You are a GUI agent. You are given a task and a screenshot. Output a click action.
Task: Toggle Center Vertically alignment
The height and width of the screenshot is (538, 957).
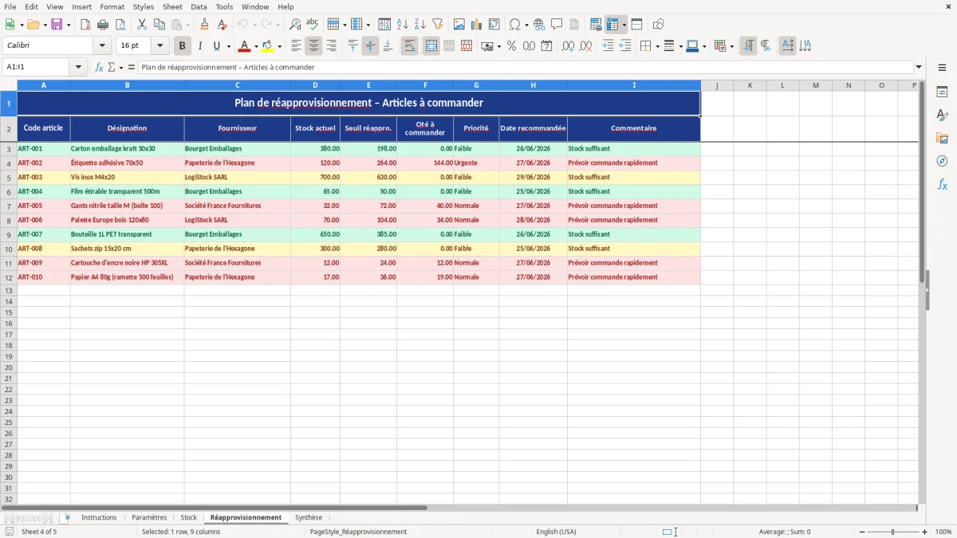(x=371, y=46)
